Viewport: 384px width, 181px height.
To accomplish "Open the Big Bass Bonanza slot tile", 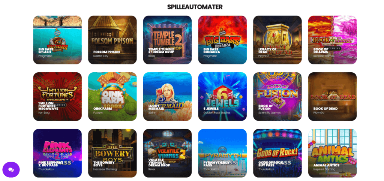I will point(222,40).
